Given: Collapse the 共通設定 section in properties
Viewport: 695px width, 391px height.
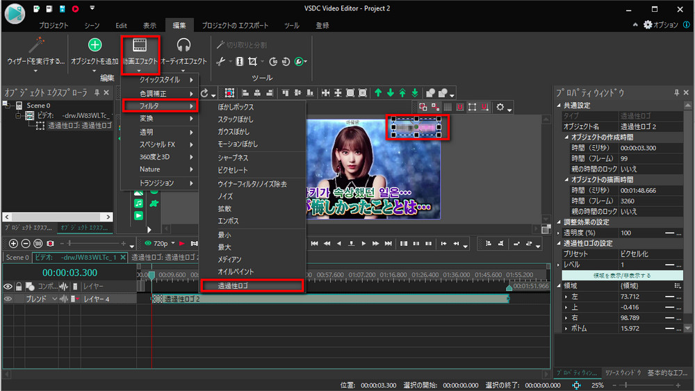Looking at the screenshot, I should 559,106.
